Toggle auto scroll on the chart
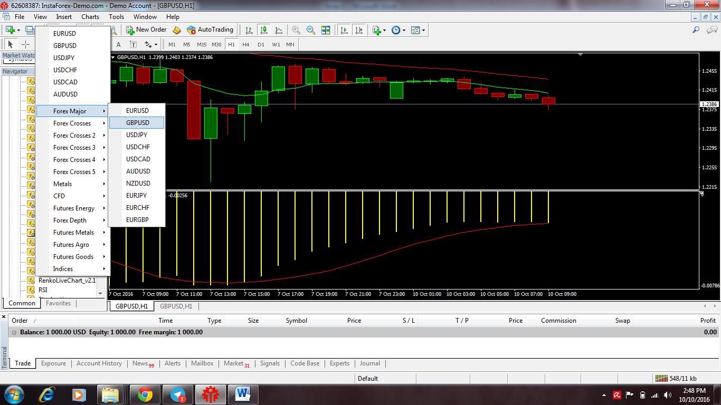This screenshot has height=405, width=721. tap(345, 30)
